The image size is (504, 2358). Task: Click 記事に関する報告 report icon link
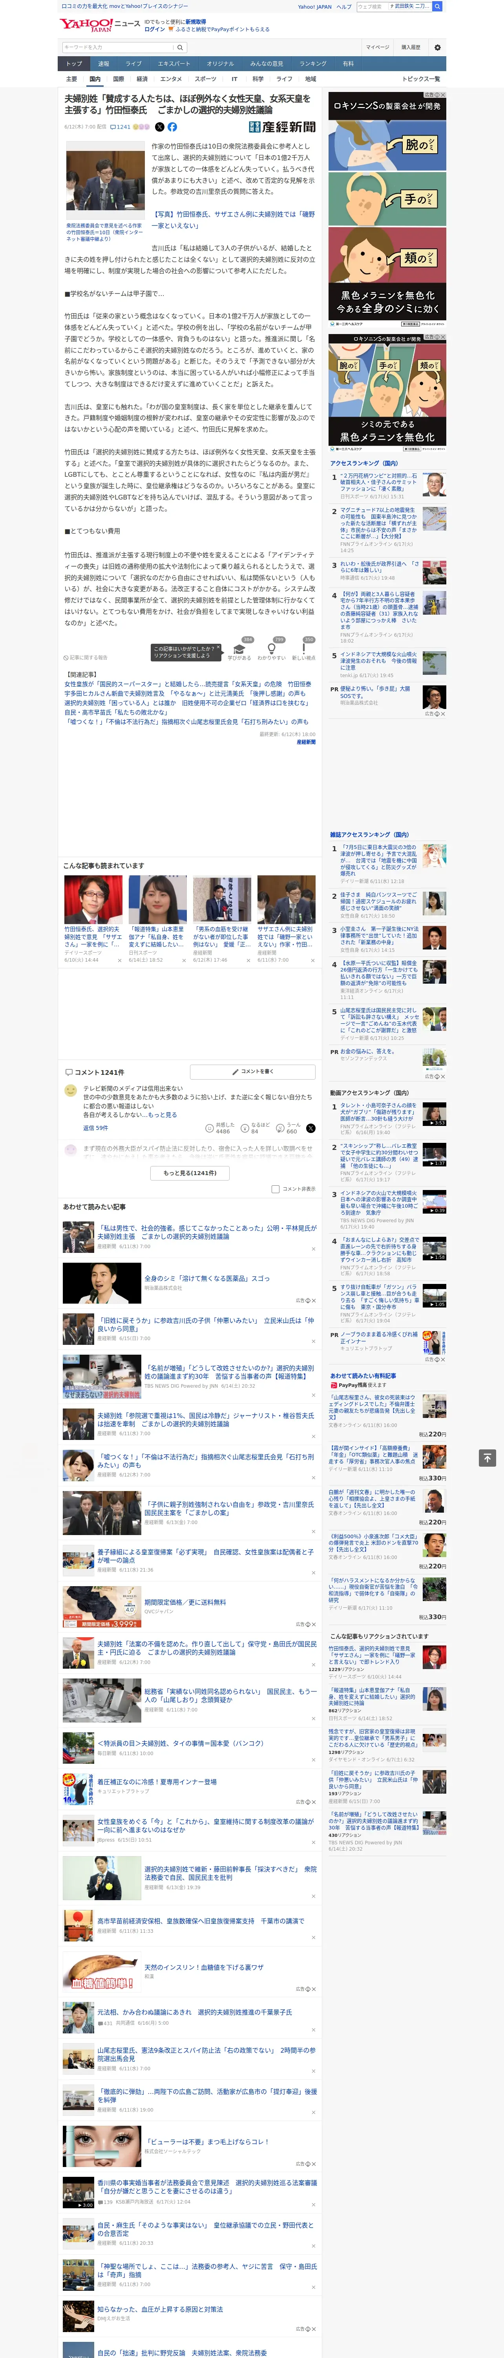click(85, 657)
